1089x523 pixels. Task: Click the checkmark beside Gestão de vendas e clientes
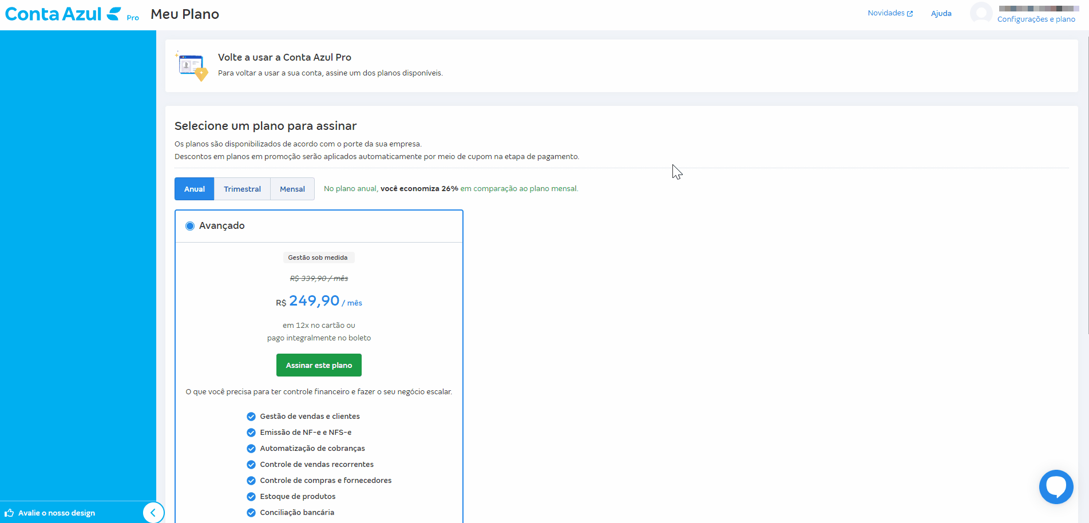point(251,417)
